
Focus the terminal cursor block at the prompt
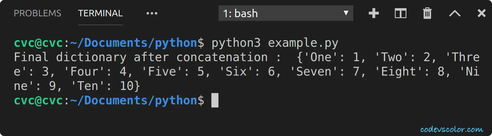coord(215,101)
